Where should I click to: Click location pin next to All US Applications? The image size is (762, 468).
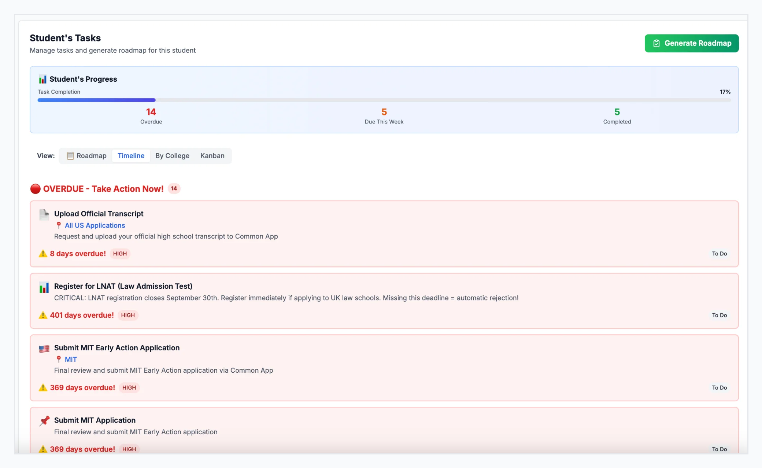click(59, 225)
